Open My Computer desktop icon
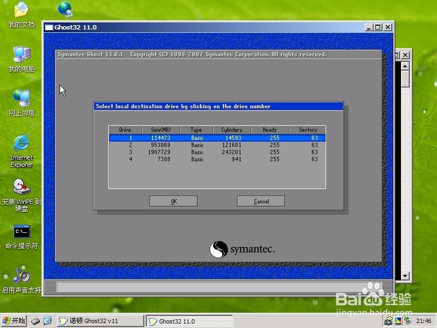437x328 pixels. (21, 58)
